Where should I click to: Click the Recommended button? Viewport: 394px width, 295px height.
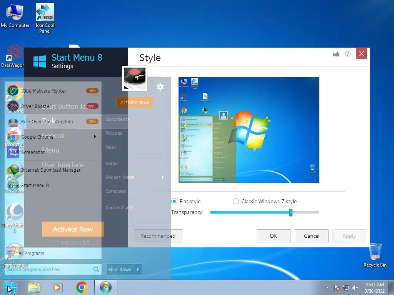tap(158, 236)
